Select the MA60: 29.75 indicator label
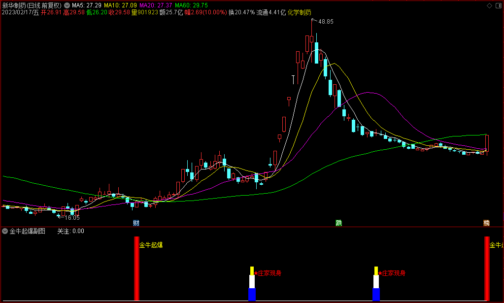 coord(191,5)
